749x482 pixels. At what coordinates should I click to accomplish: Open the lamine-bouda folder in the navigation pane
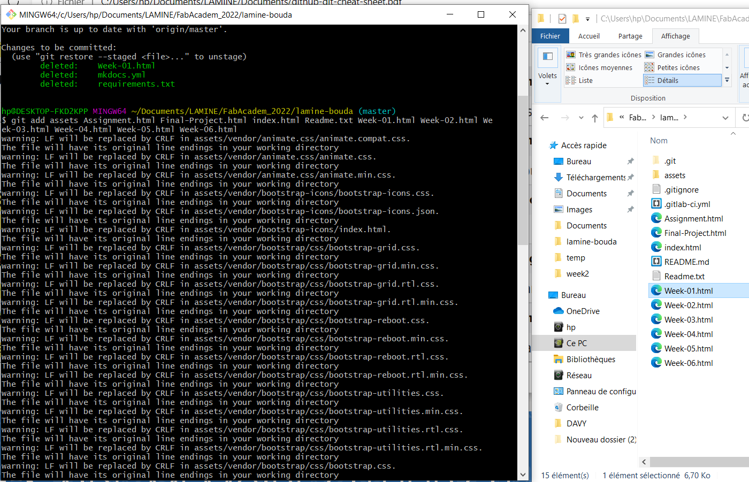[x=591, y=241]
